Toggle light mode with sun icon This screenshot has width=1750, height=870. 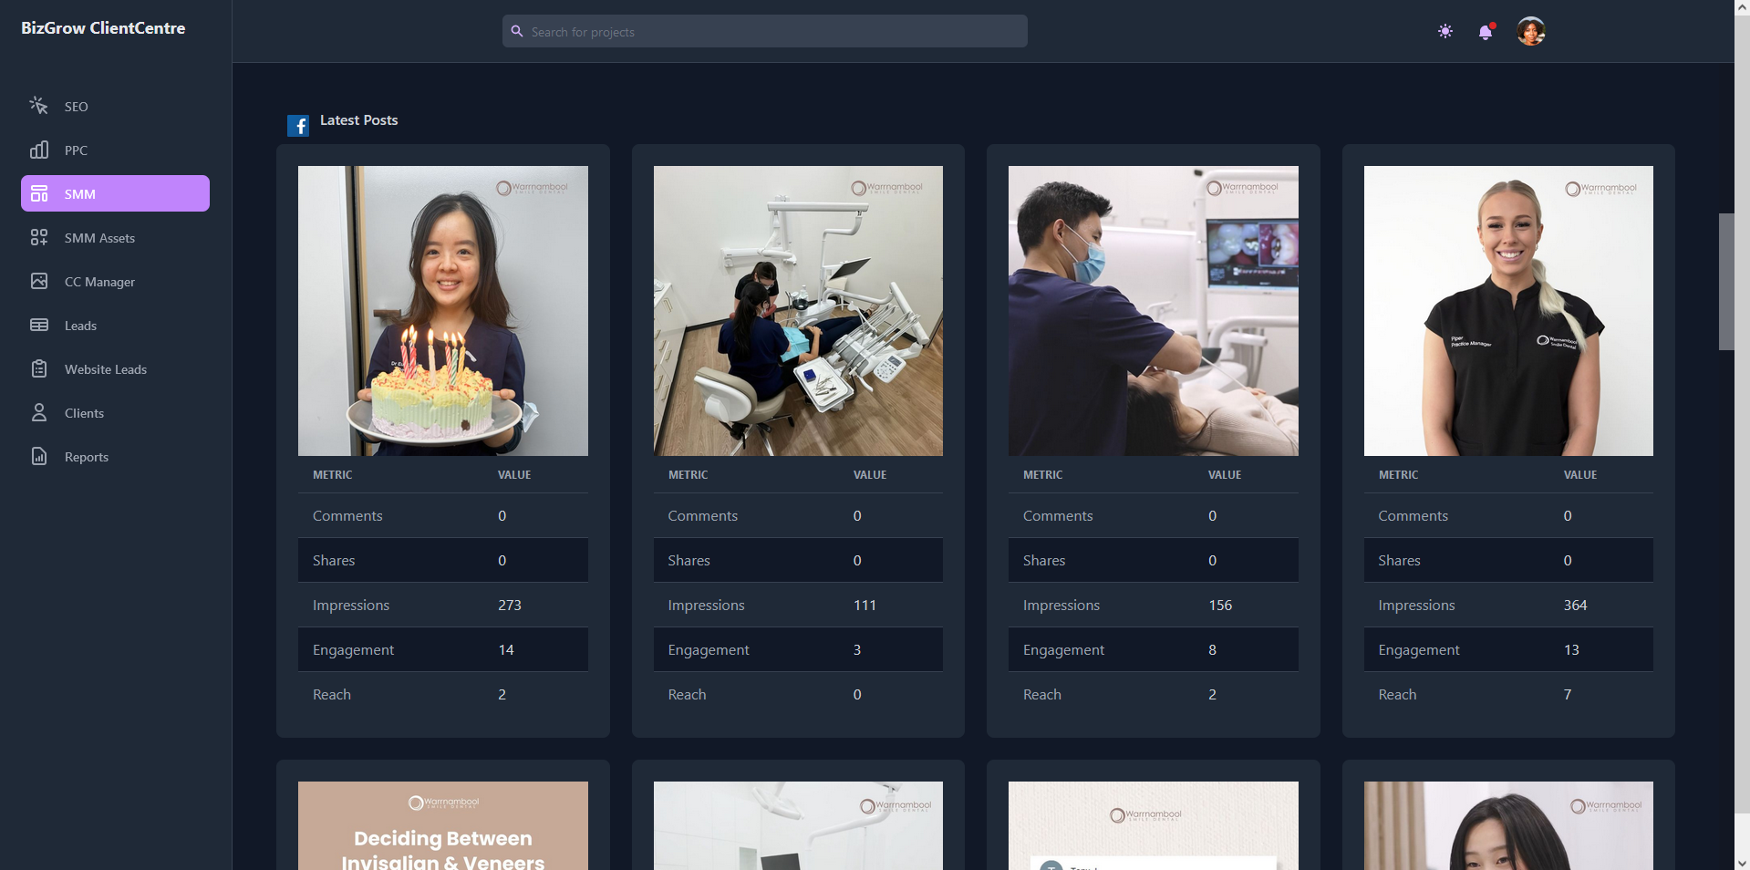(1445, 31)
